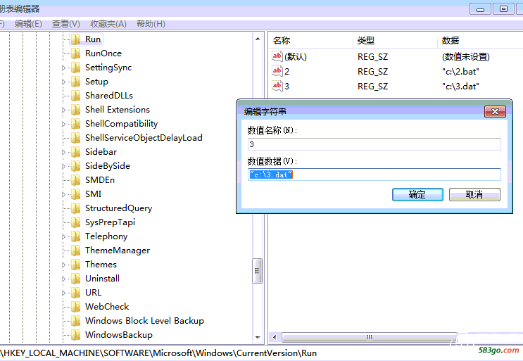Close the 编辑字符串 dialog
This screenshot has height=361, width=523.
pyautogui.click(x=496, y=112)
